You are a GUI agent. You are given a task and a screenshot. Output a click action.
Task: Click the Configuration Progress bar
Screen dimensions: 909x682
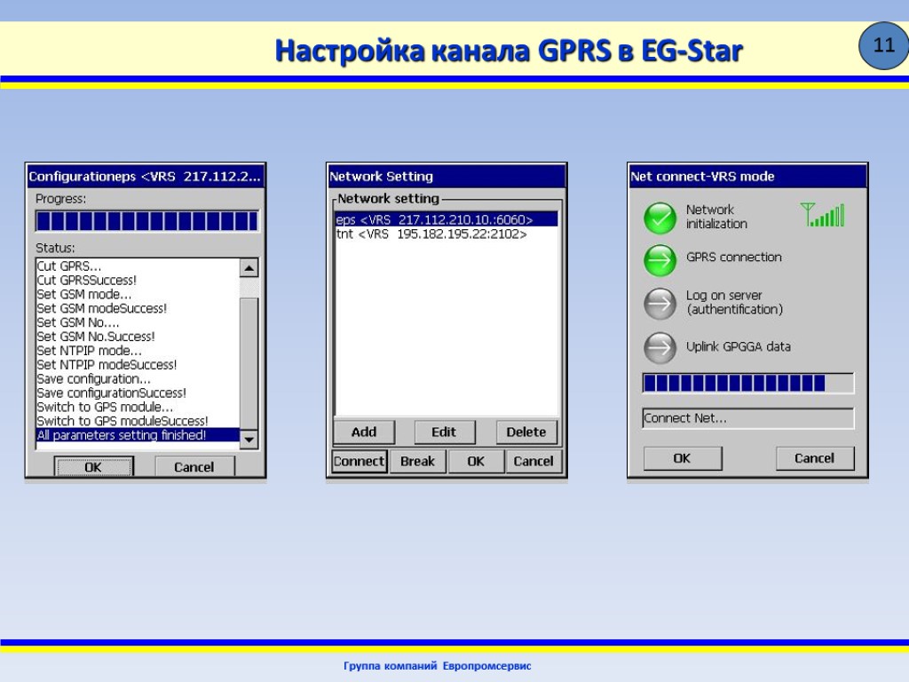pos(146,221)
